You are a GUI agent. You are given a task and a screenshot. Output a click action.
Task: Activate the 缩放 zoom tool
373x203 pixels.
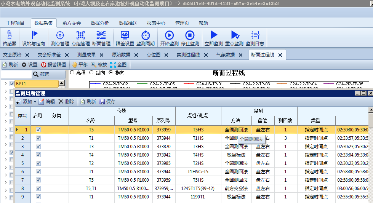click(99, 65)
